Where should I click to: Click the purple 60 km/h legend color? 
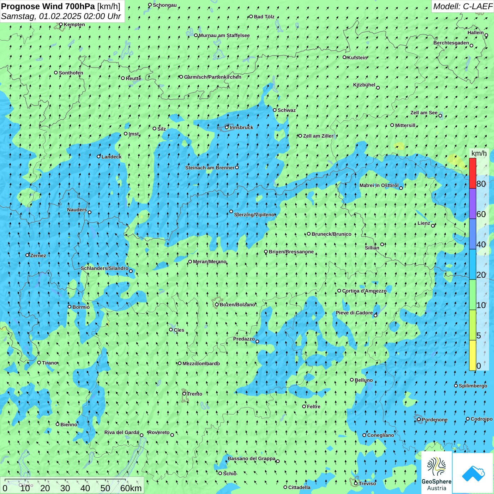pyautogui.click(x=472, y=204)
